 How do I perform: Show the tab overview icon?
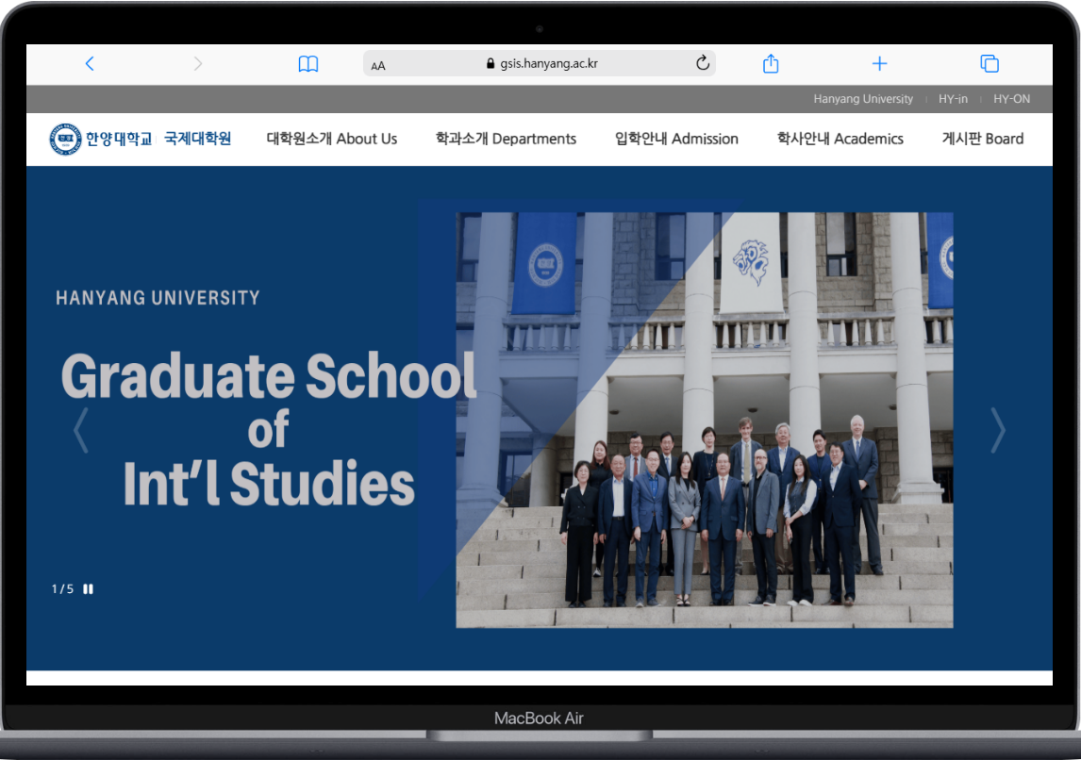pos(989,63)
